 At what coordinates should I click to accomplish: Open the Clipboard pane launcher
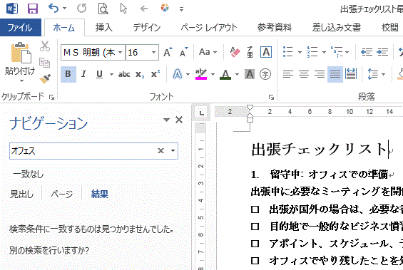51,97
